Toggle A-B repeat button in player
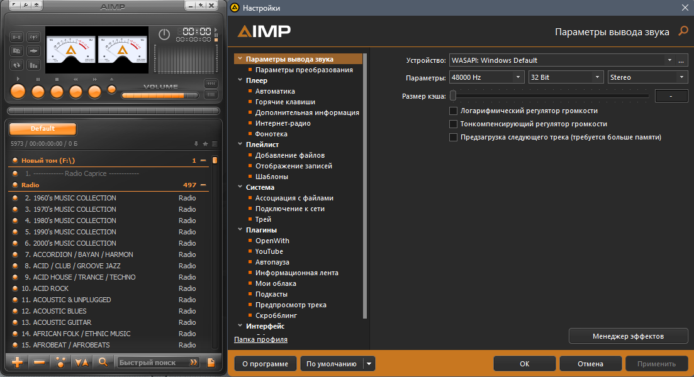 [17, 38]
